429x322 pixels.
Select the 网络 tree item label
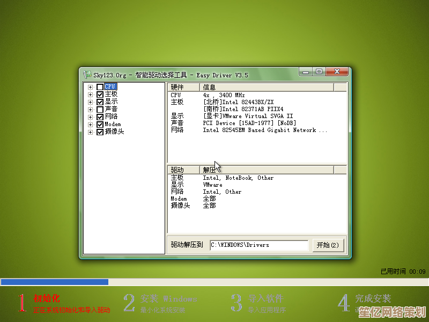tap(111, 117)
